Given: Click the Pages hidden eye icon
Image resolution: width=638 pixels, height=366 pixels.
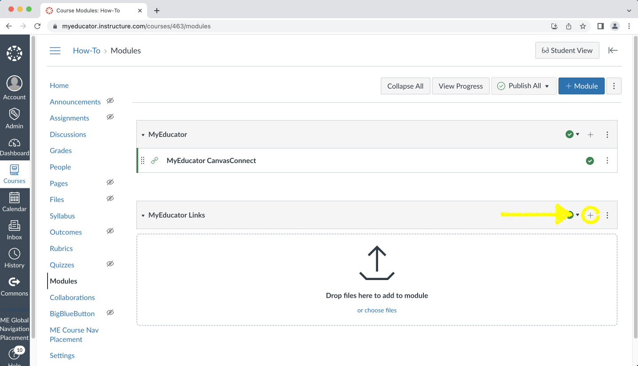Looking at the screenshot, I should [x=110, y=182].
